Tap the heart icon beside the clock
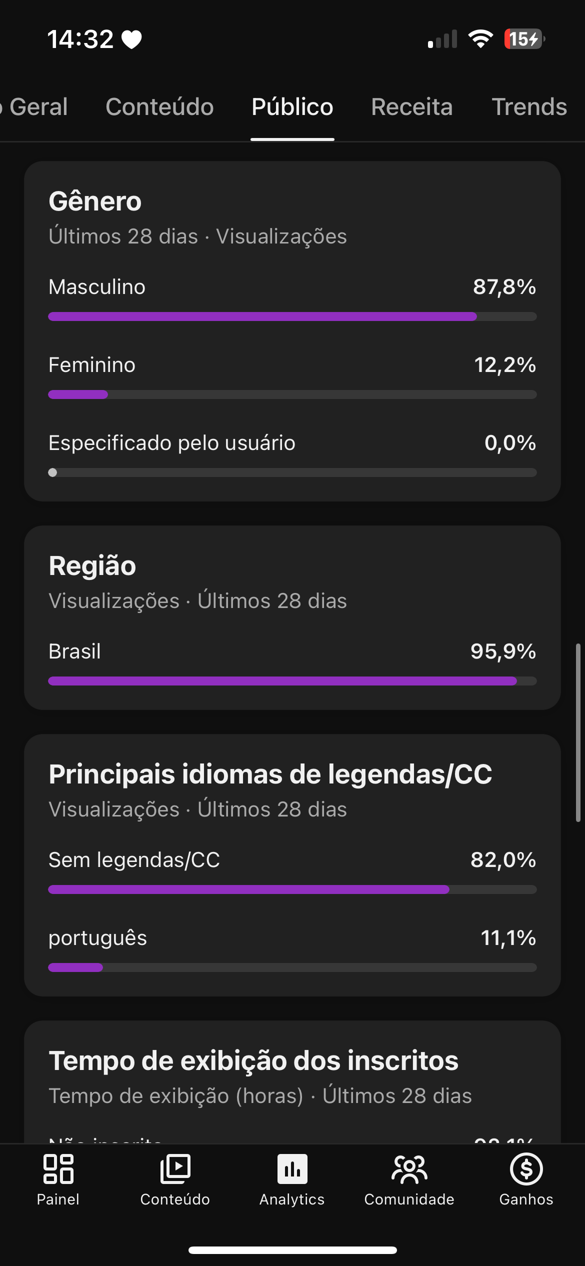Screen dimensions: 585x1266 click(x=132, y=39)
